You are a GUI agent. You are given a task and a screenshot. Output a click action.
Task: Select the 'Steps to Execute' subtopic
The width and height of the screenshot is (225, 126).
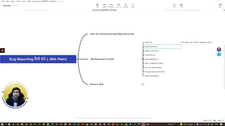pyautogui.click(x=152, y=51)
